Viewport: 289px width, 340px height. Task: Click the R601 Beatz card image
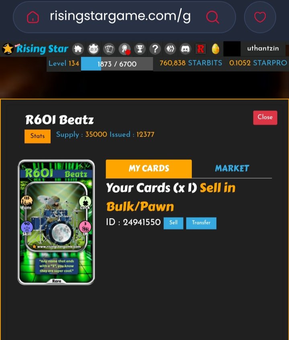pyautogui.click(x=56, y=222)
